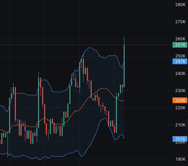Click the orange 224K moving average label
The width and height of the screenshot is (188, 166).
180,100
